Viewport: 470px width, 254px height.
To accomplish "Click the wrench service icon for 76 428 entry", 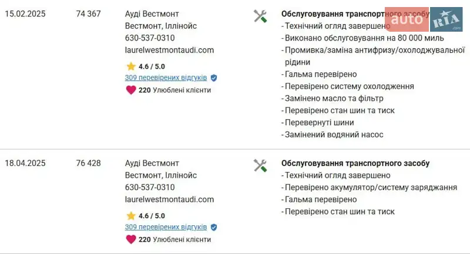I will click(x=260, y=165).
